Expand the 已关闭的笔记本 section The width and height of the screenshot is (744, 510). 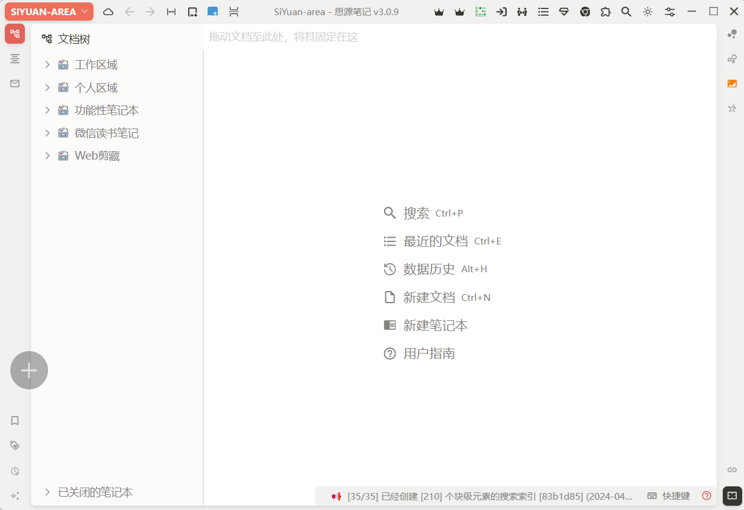[47, 492]
